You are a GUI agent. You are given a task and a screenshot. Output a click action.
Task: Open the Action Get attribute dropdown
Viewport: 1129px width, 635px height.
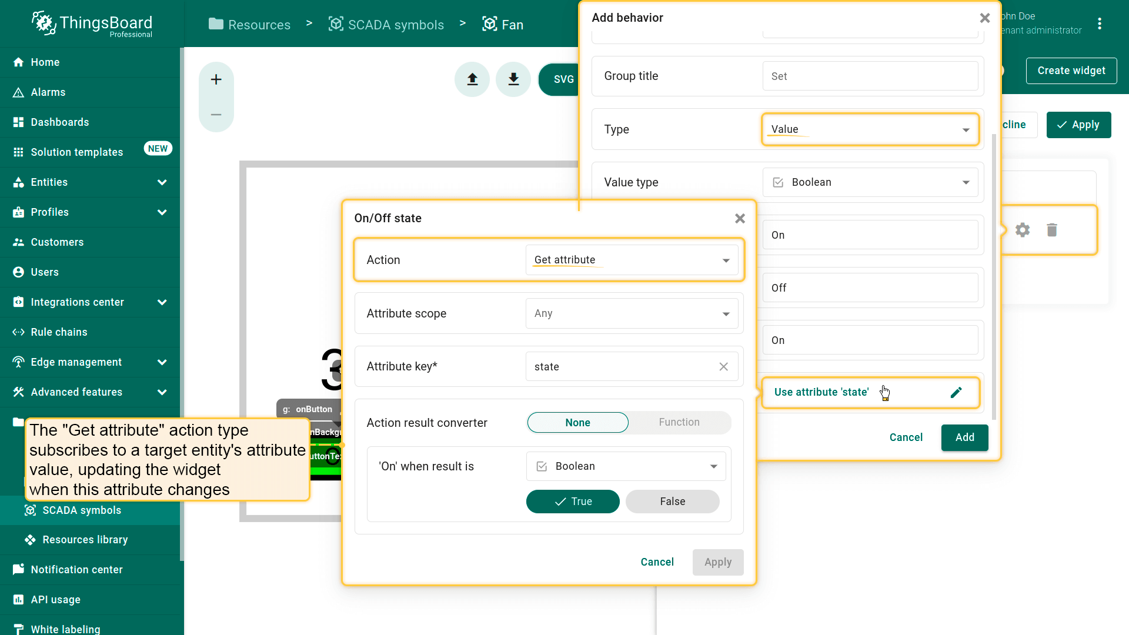pyautogui.click(x=632, y=260)
